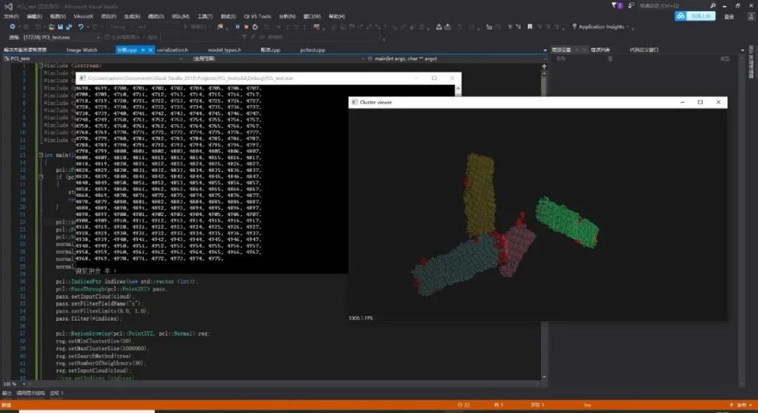Click the uncomment selection toolbar icon
The width and height of the screenshot is (758, 413).
pos(518,27)
